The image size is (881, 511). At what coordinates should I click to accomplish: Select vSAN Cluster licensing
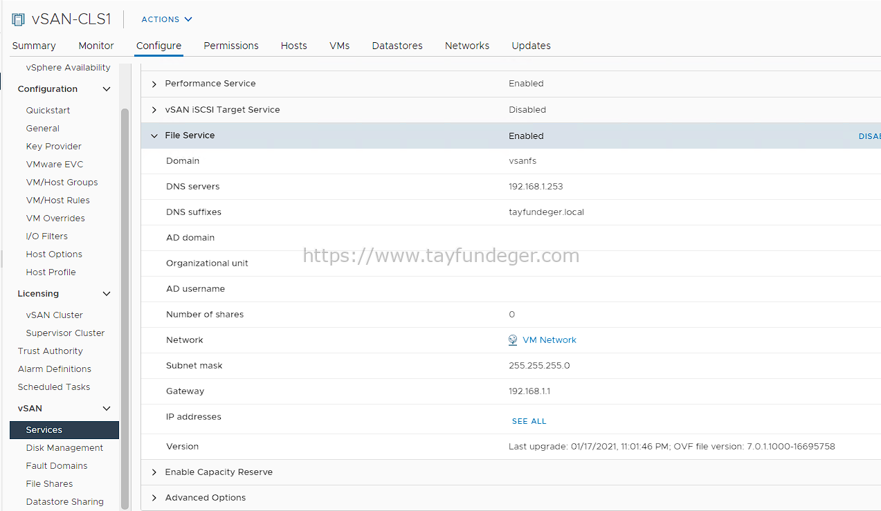(54, 315)
